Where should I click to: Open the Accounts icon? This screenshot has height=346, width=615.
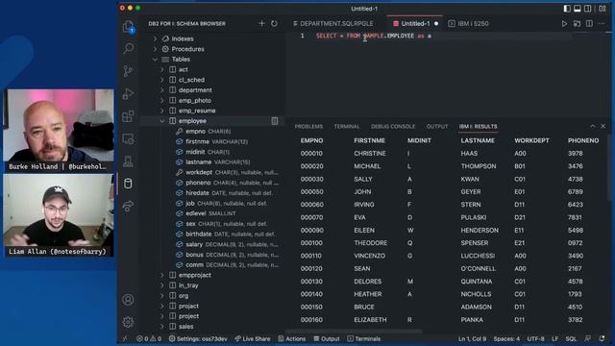128,300
